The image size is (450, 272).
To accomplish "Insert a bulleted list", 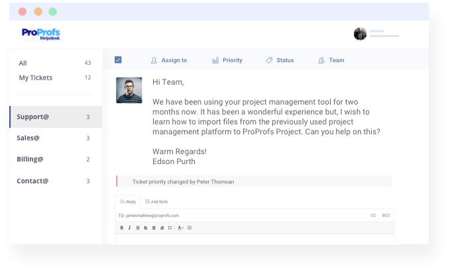I will (170, 228).
